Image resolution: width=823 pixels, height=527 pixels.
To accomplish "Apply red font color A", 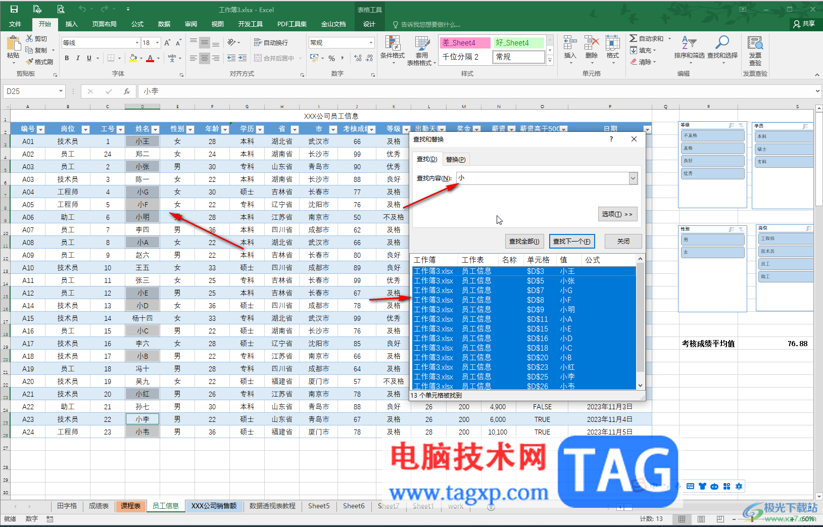I will [150, 58].
